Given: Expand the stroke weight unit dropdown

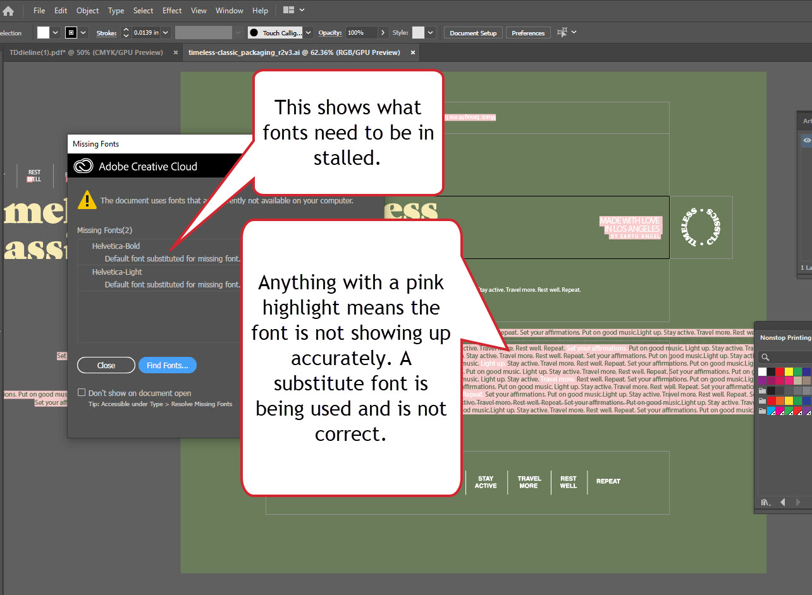Looking at the screenshot, I should click(165, 33).
